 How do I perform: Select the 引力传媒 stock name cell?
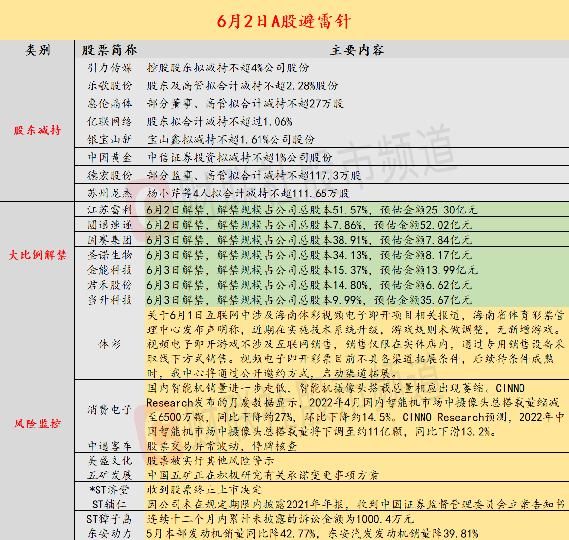click(110, 67)
